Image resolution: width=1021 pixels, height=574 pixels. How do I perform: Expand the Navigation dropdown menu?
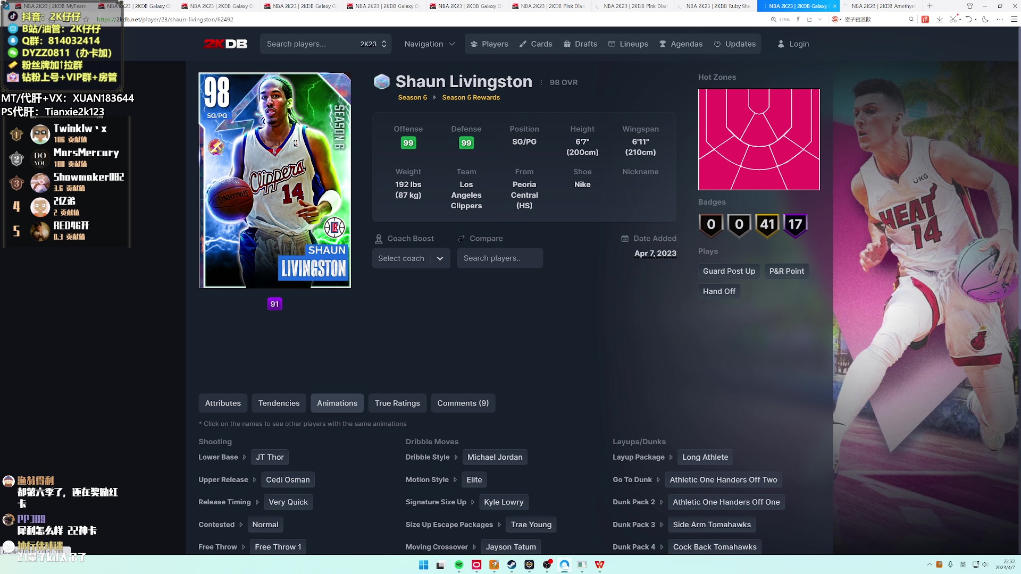430,44
